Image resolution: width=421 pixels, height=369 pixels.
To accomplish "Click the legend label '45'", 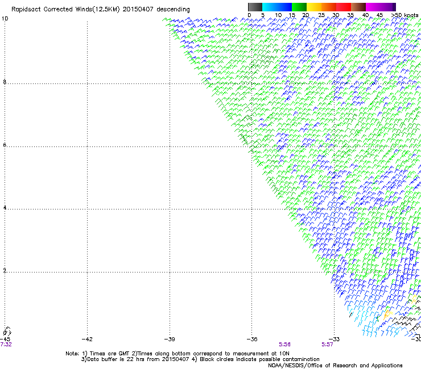I will click(x=379, y=15).
